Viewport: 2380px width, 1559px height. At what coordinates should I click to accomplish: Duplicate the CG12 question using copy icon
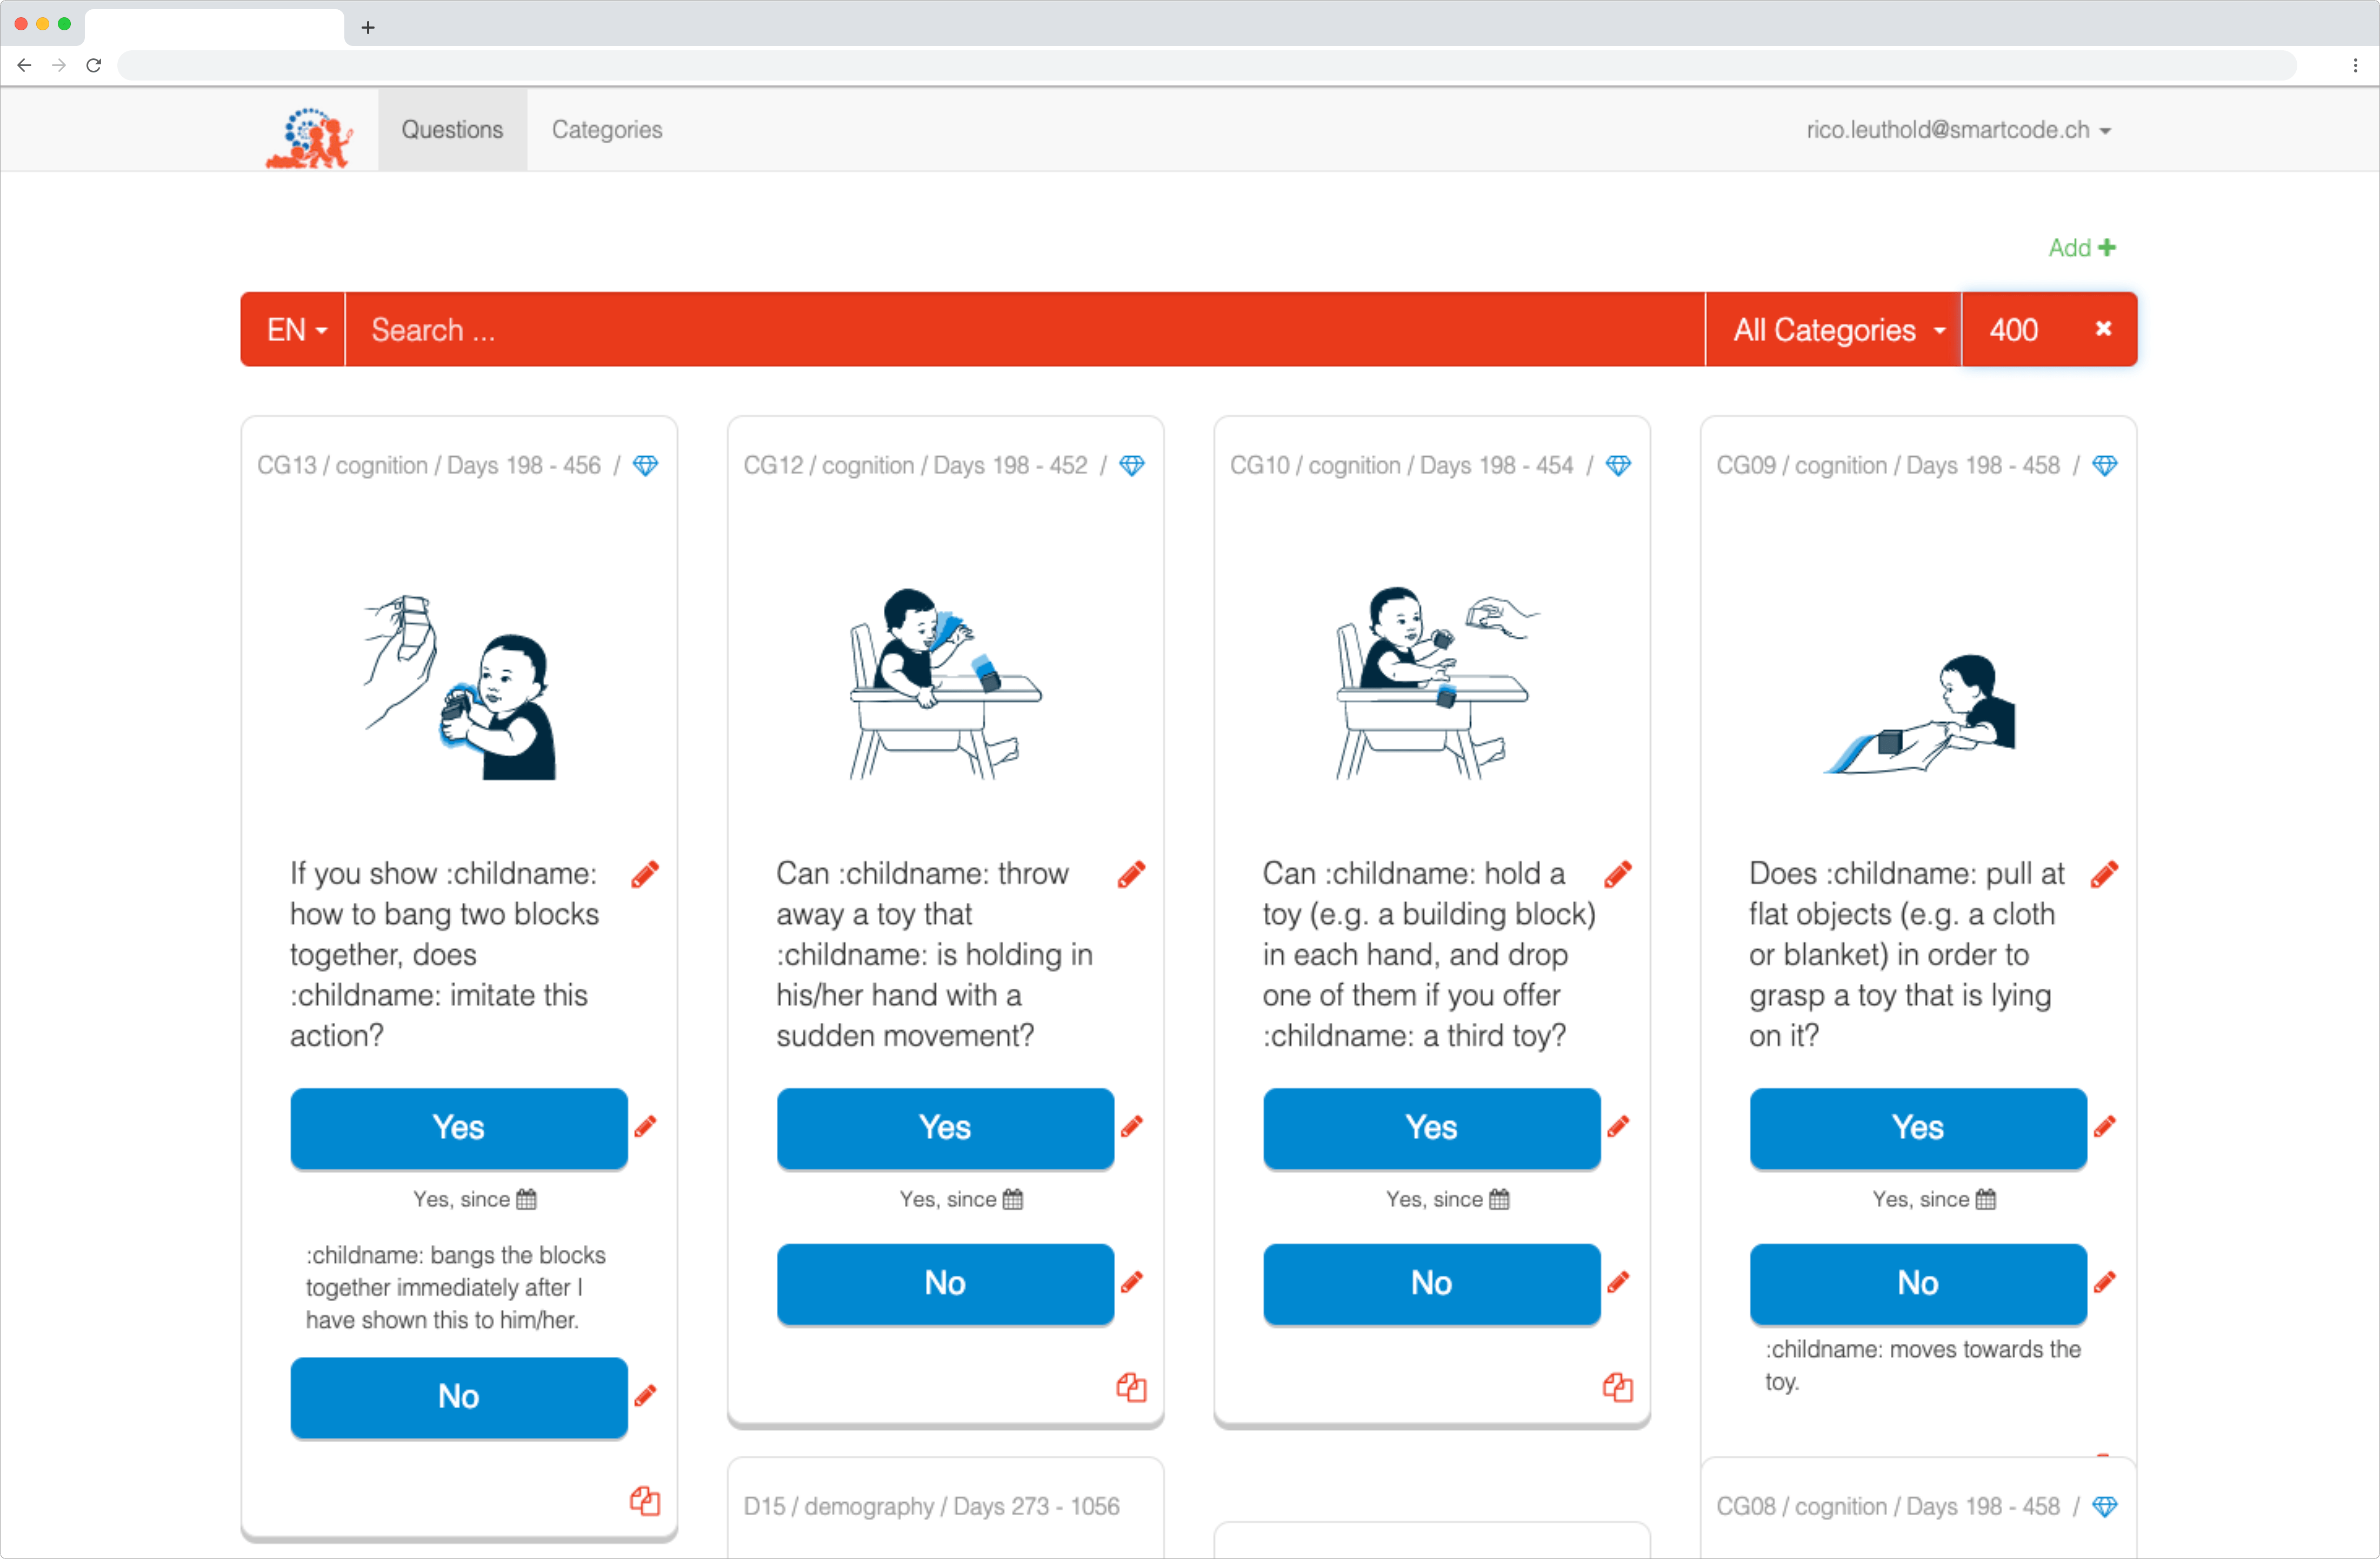[1131, 1387]
